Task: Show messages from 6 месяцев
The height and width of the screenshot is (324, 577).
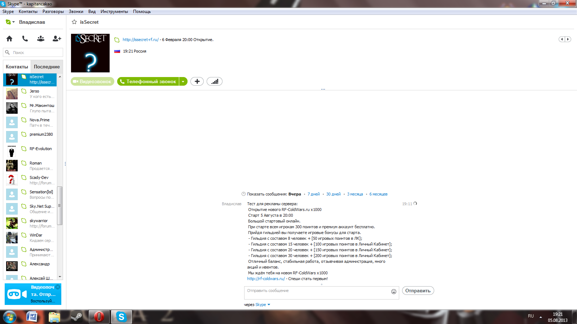Action: tap(378, 194)
